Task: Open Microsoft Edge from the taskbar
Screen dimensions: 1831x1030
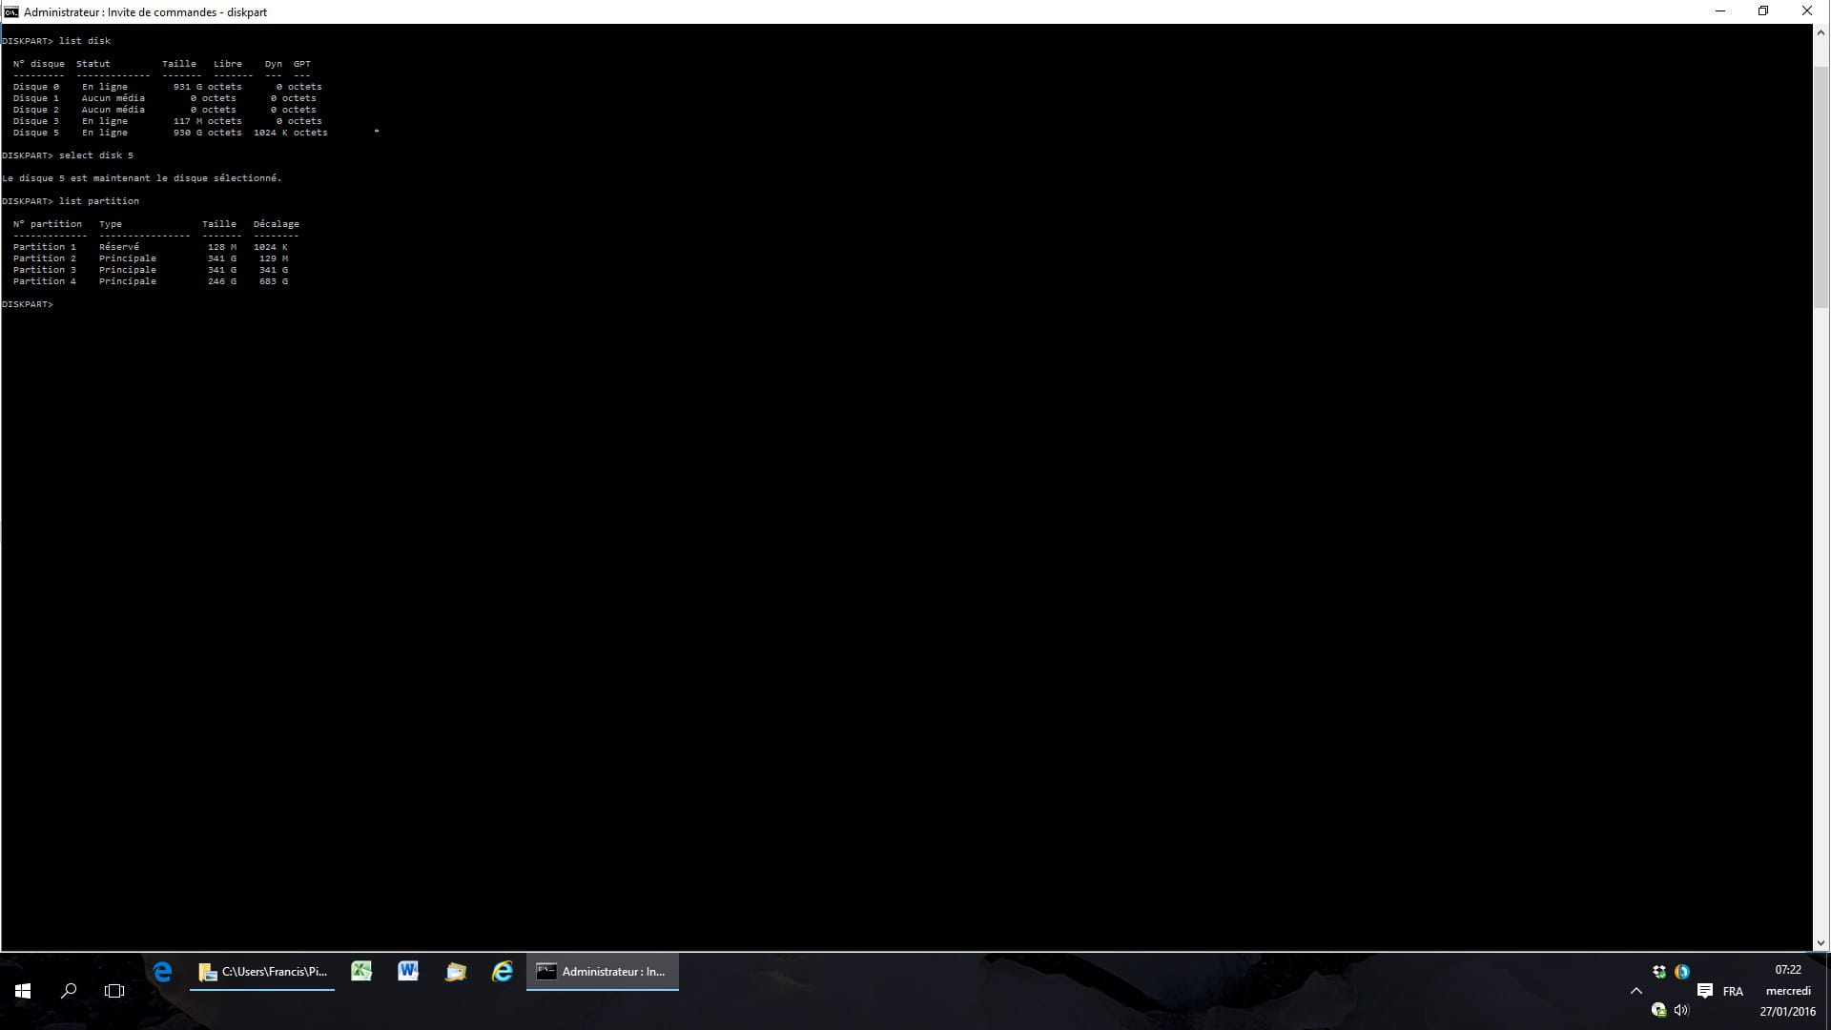Action: point(162,972)
